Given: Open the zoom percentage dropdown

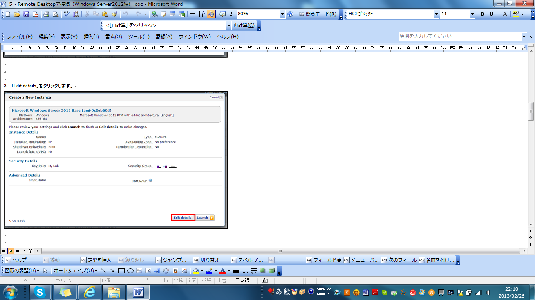Looking at the screenshot, I should click(x=282, y=14).
